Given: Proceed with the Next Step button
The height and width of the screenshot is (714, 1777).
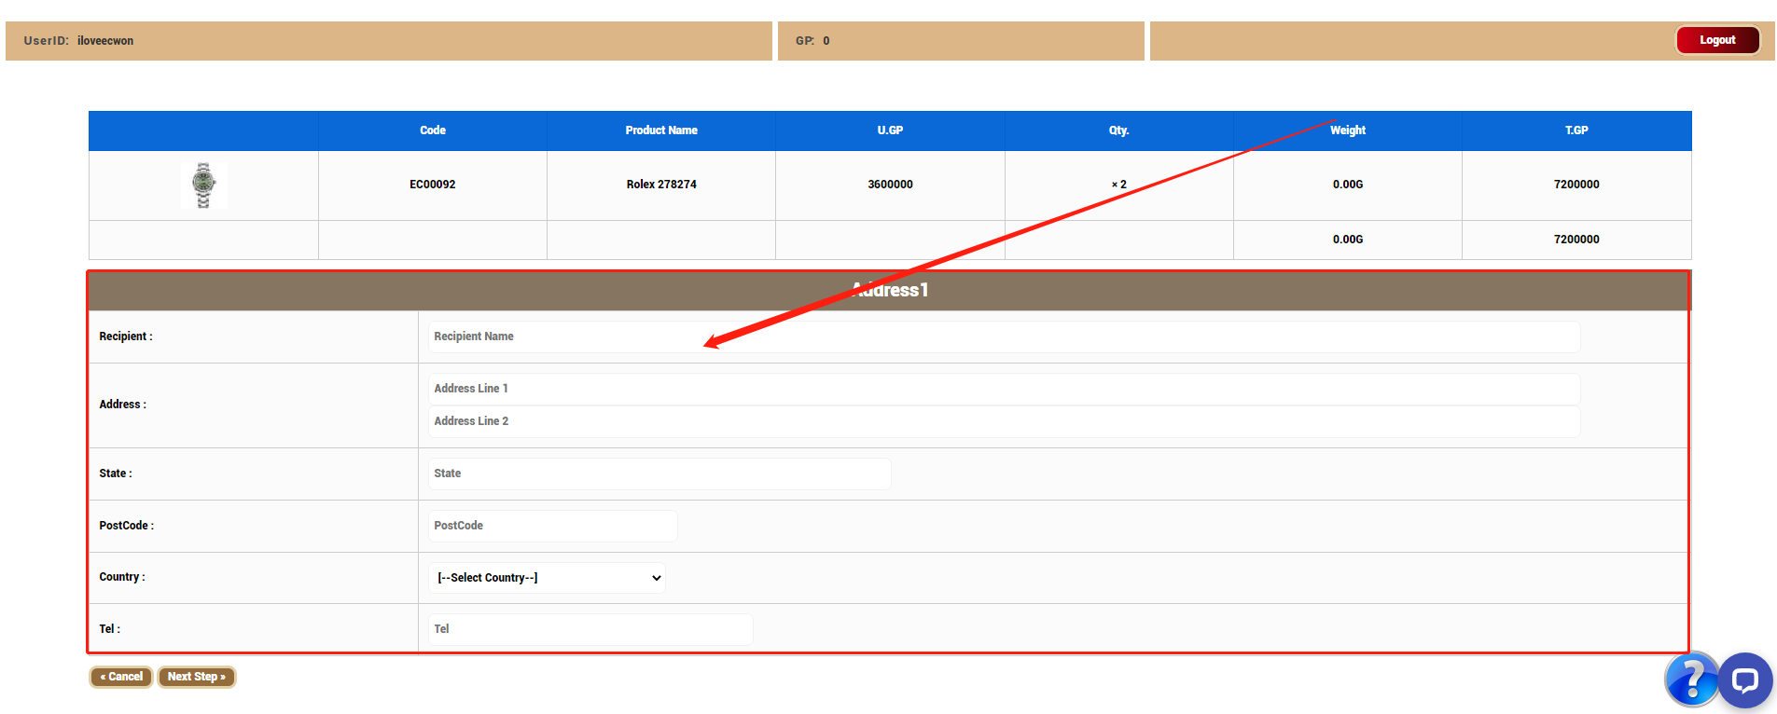Looking at the screenshot, I should pyautogui.click(x=197, y=677).
